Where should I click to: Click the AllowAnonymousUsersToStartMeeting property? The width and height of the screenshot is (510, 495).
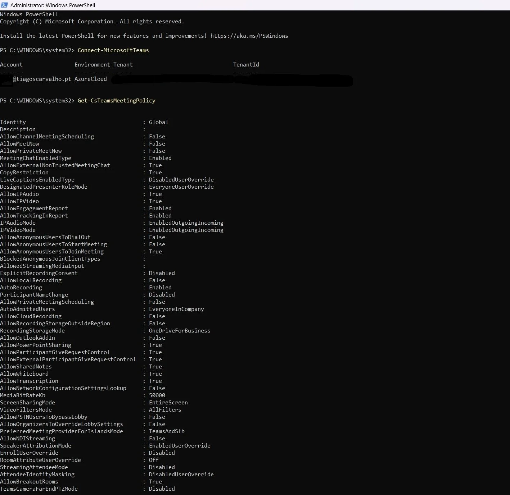[53, 244]
